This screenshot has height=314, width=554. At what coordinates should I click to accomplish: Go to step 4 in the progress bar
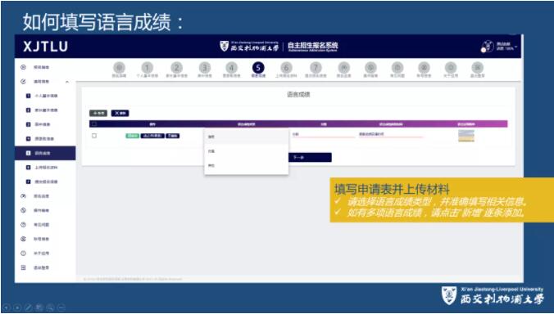[x=231, y=67]
